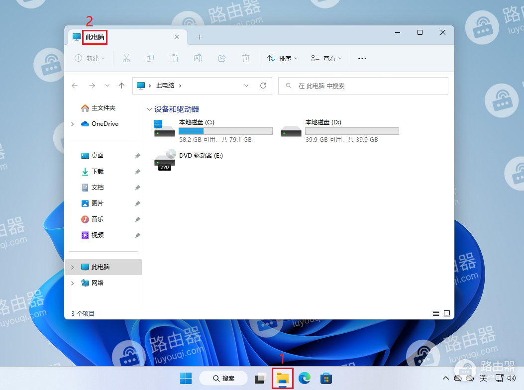Image resolution: width=524 pixels, height=390 pixels.
Task: Click the Copy icon in the toolbar
Action: (150, 58)
